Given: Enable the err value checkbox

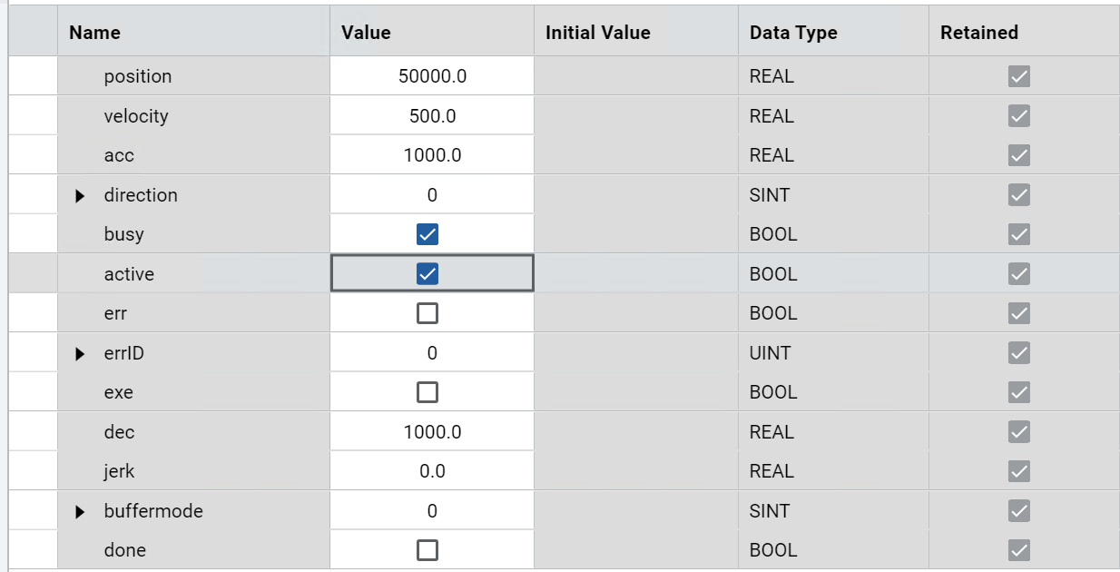Looking at the screenshot, I should [x=427, y=313].
